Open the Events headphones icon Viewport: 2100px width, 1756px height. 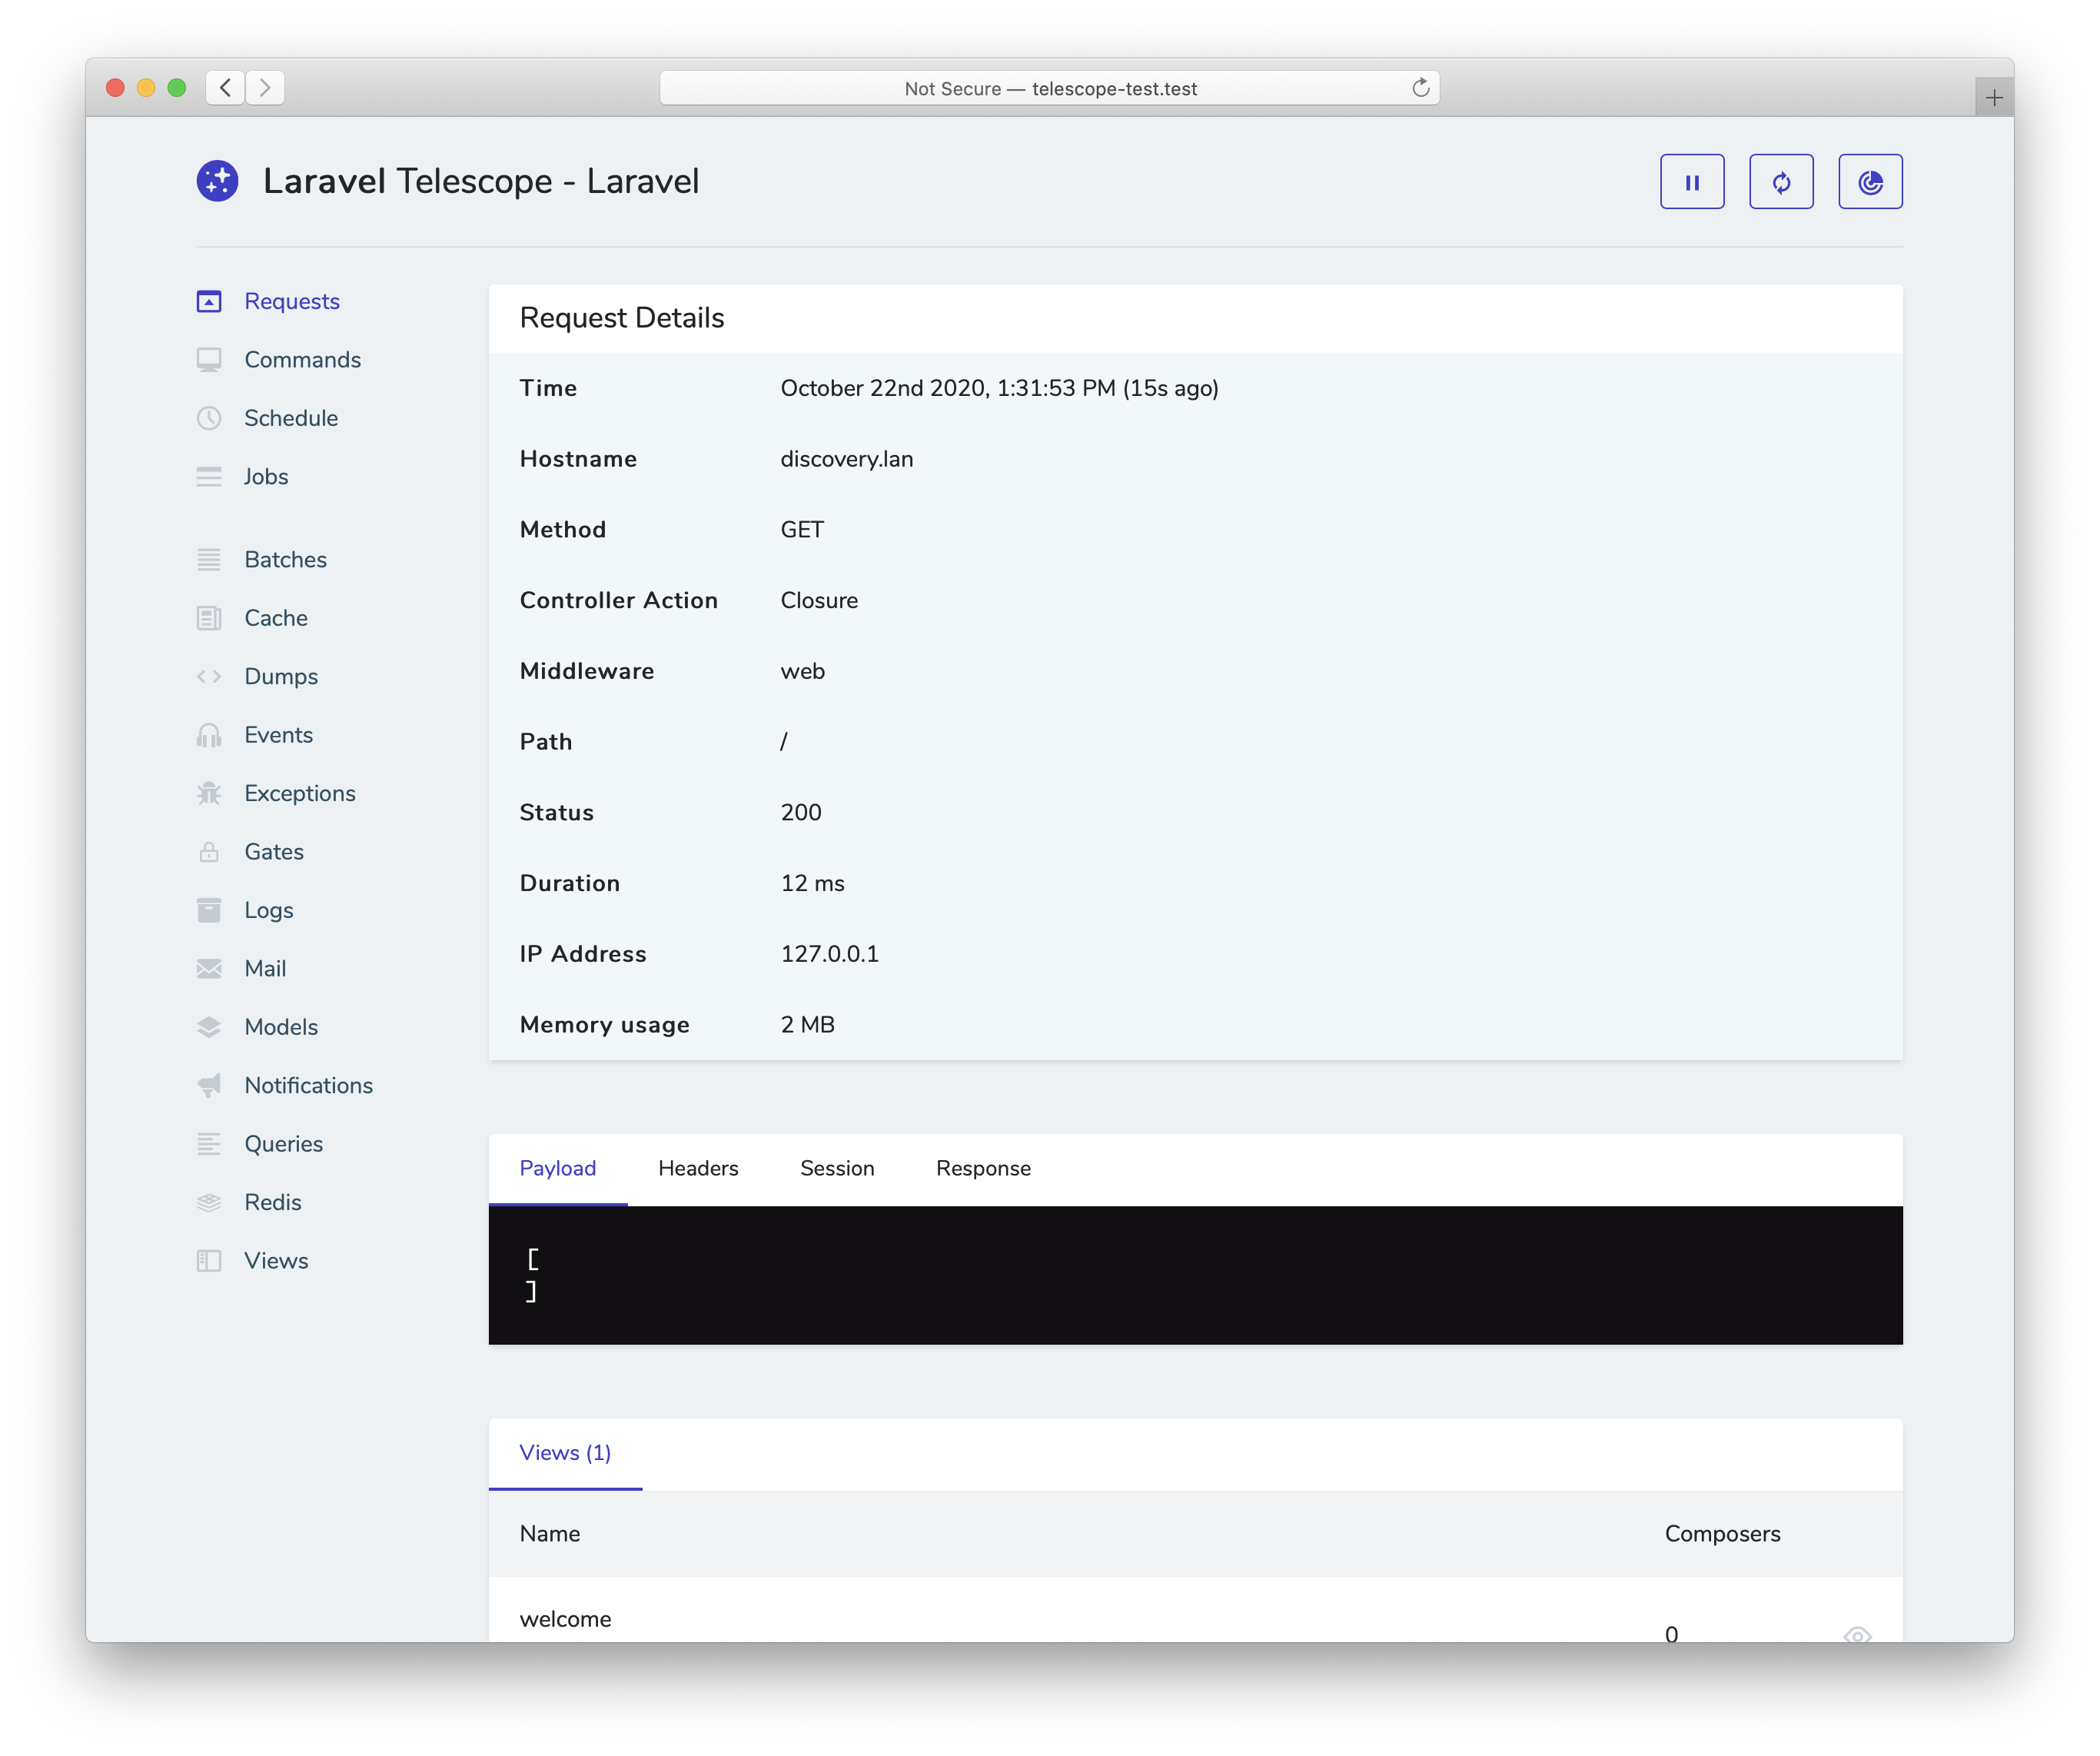(209, 735)
